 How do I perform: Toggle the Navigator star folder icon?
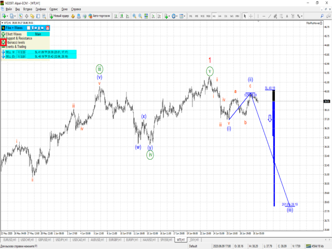[x=32, y=16]
